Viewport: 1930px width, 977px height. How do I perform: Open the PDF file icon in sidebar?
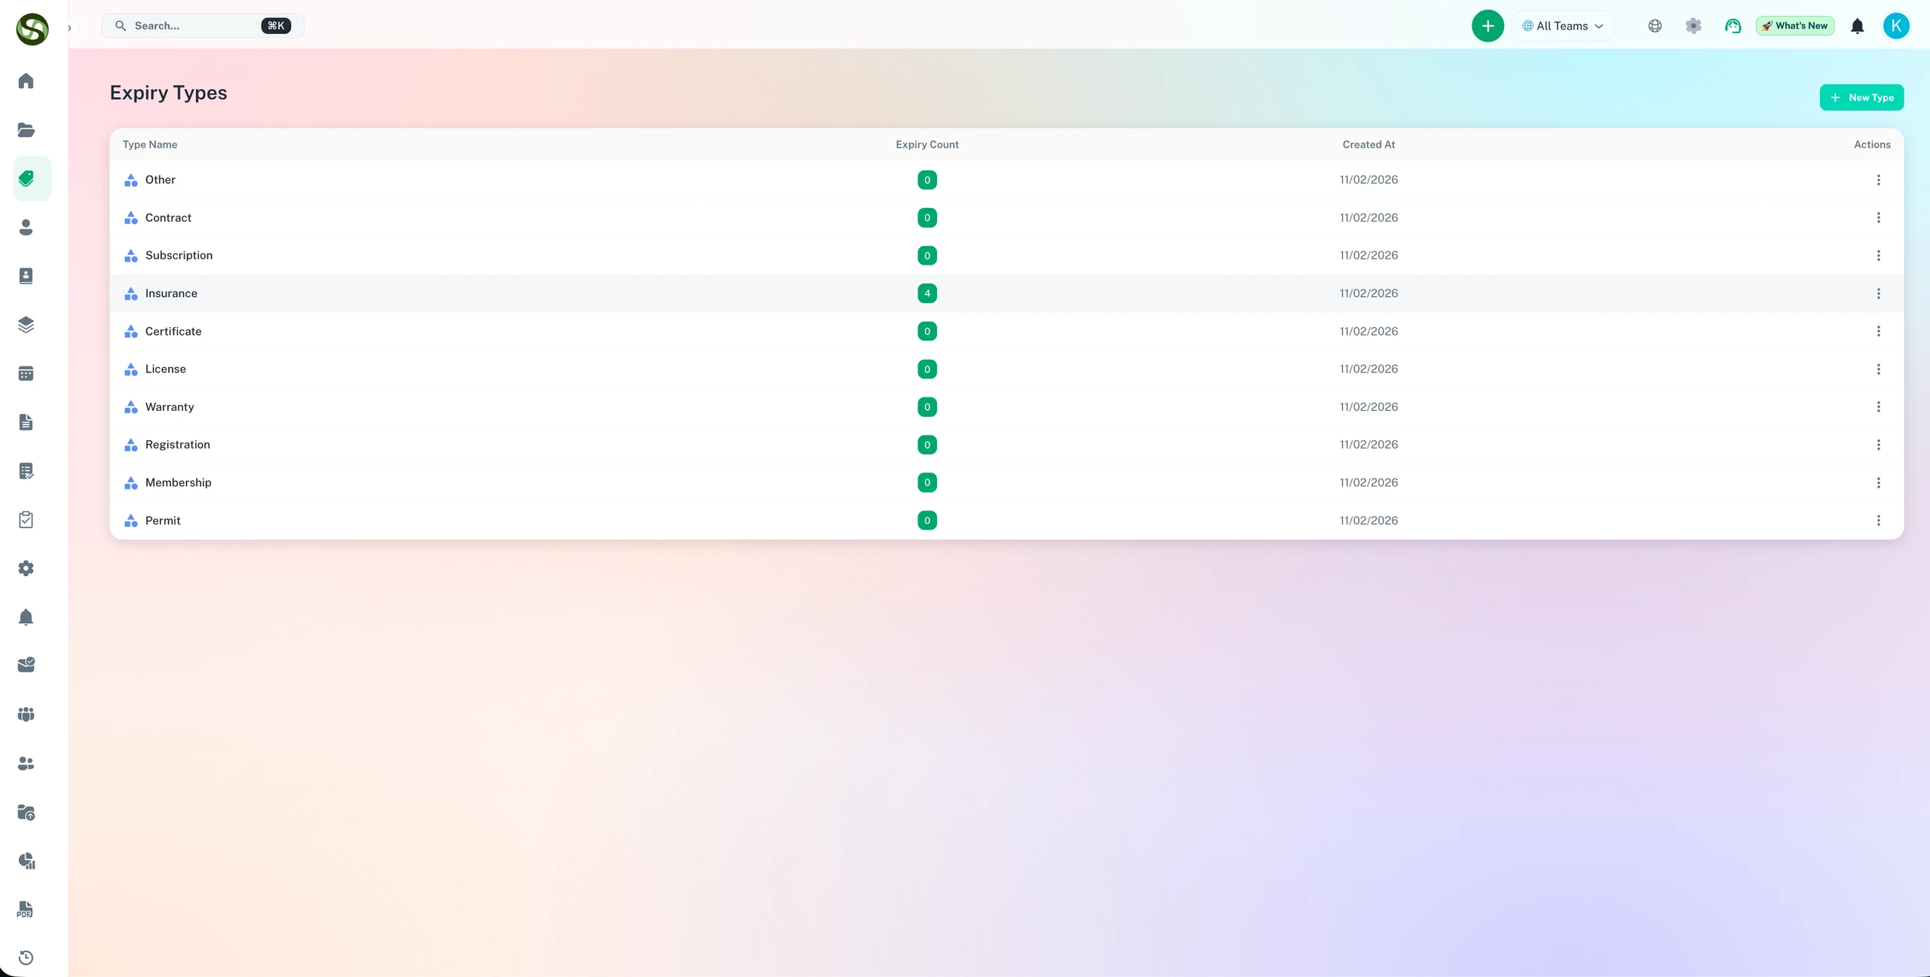(x=26, y=909)
